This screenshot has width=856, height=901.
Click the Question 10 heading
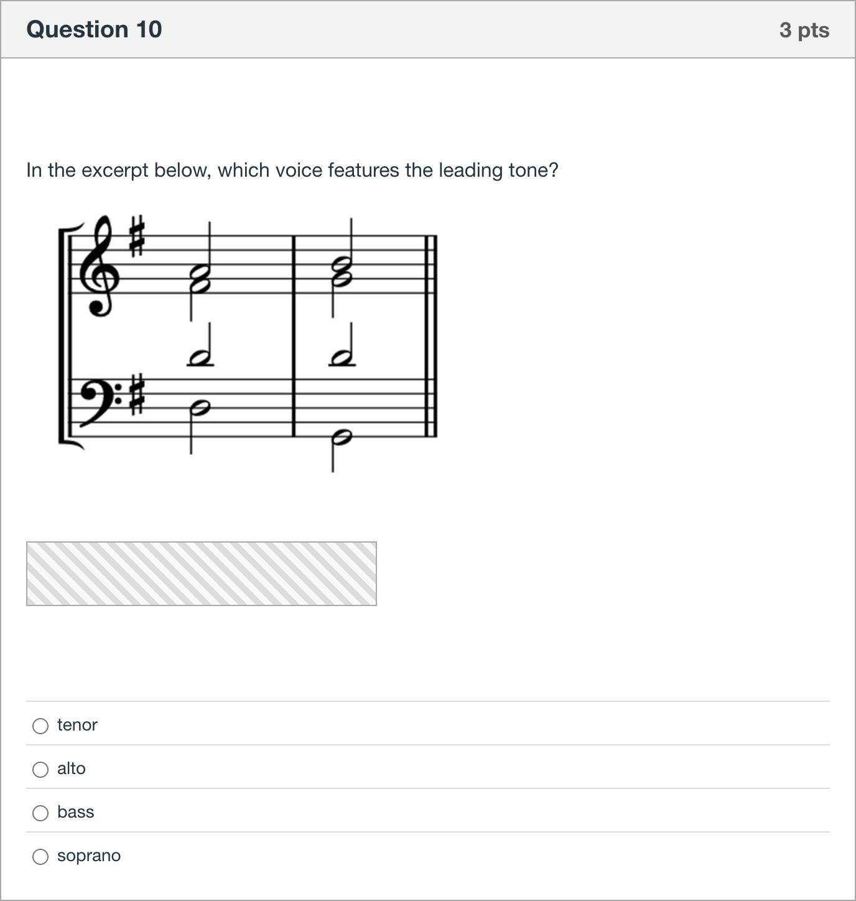(94, 29)
